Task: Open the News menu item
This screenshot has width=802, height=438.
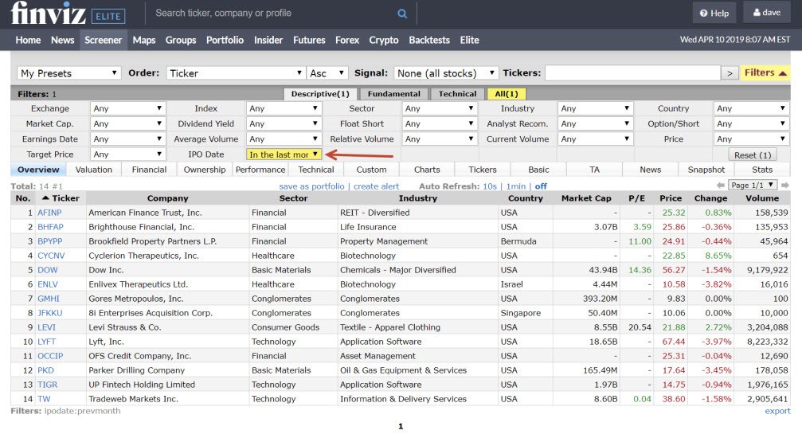Action: click(x=62, y=40)
